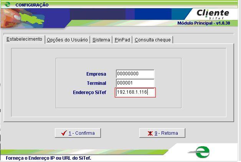Click the green e icon in the title bar

(x=7, y=4)
